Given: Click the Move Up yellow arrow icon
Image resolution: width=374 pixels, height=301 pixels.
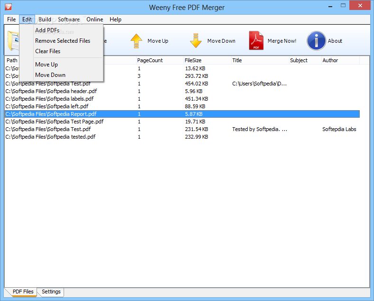Looking at the screenshot, I should click(136, 41).
